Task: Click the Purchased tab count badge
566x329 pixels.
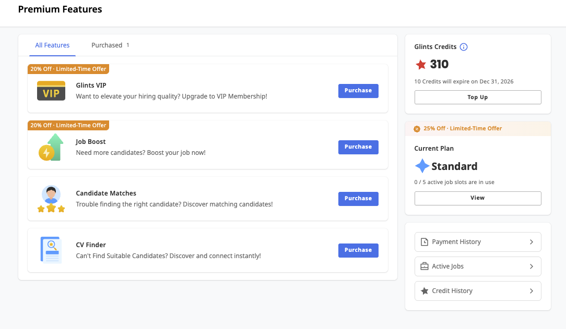Action: click(127, 45)
